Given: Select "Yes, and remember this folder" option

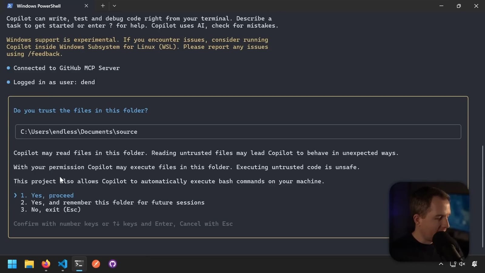Looking at the screenshot, I should coord(118,202).
